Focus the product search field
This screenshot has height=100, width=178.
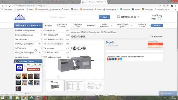pos(75,17)
